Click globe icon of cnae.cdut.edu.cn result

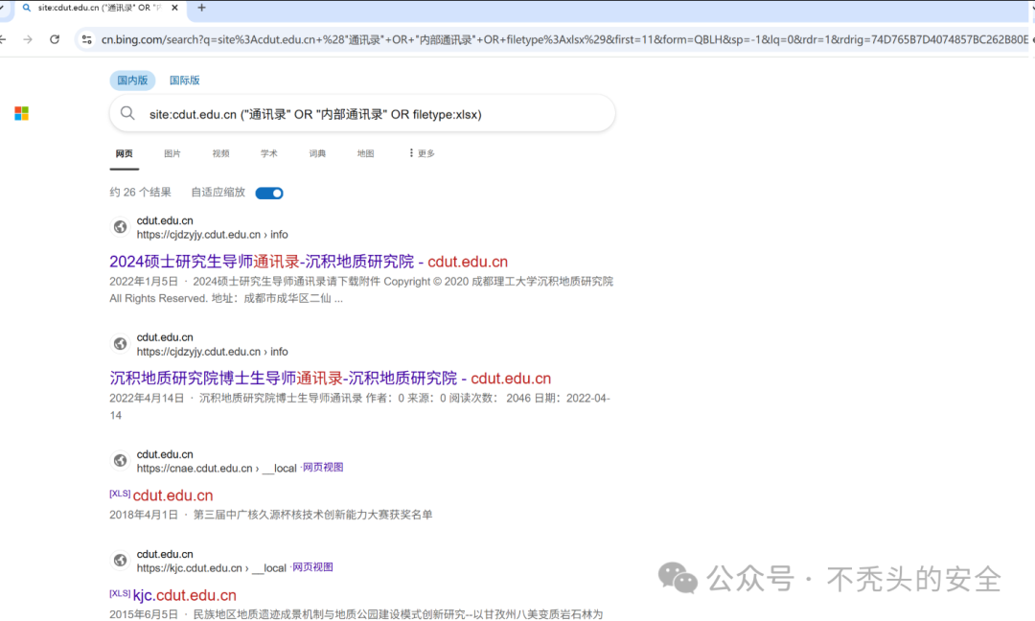coord(120,461)
